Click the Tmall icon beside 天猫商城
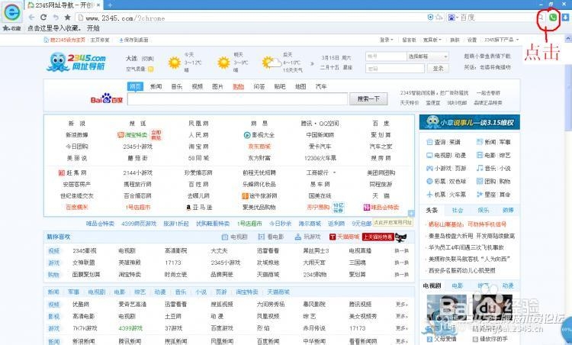This screenshot has height=345, width=572. click(333, 237)
